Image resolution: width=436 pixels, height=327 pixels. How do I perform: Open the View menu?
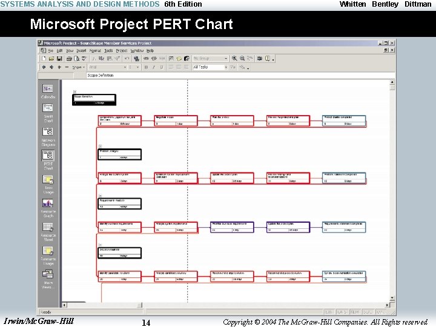tap(69, 51)
